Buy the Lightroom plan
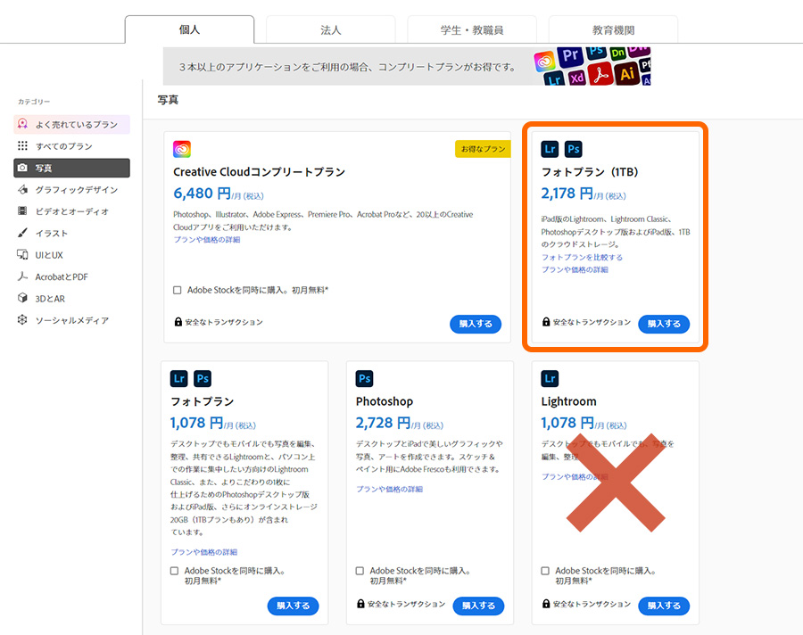This screenshot has width=803, height=635. pos(664,606)
